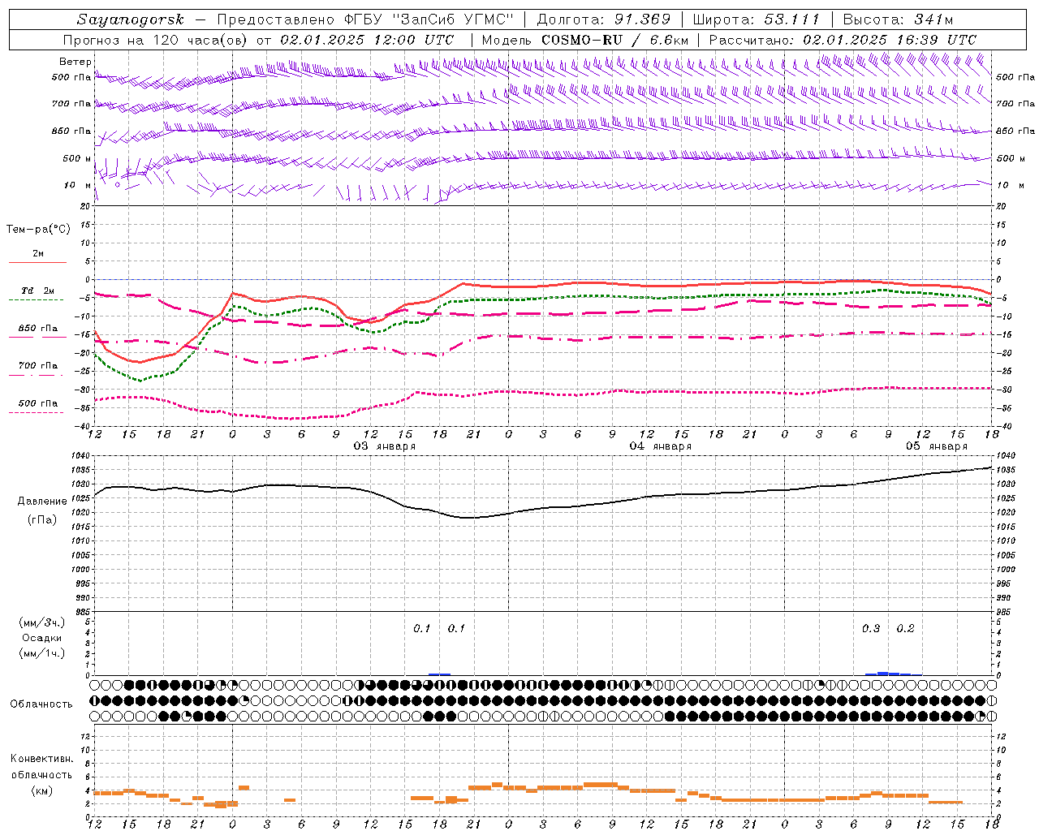Click the 0.2 precipitation value
Viewport: 1039px width, 831px height.
[x=905, y=629]
